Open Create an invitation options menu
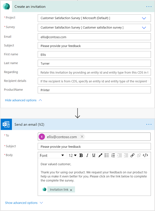Screen dimensions: 155x211 pyautogui.click(x=149, y=7)
